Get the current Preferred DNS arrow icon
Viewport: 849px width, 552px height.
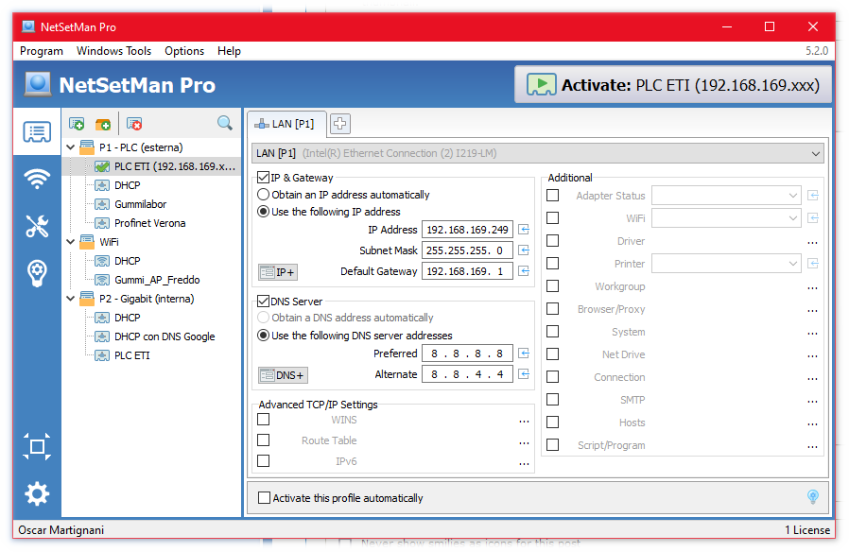(x=524, y=354)
